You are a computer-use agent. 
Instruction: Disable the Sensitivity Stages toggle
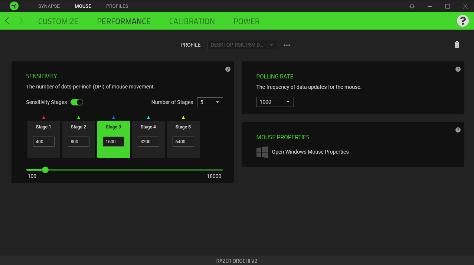pos(77,102)
